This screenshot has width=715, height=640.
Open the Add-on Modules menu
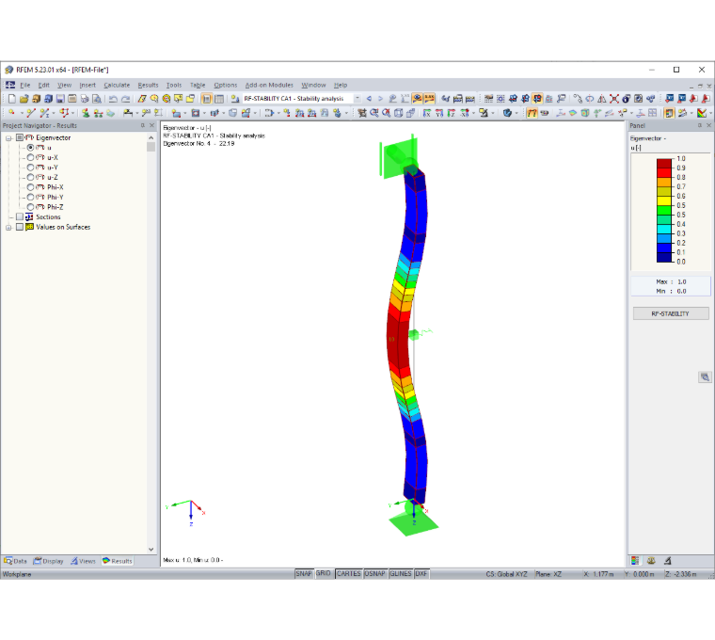(x=269, y=85)
